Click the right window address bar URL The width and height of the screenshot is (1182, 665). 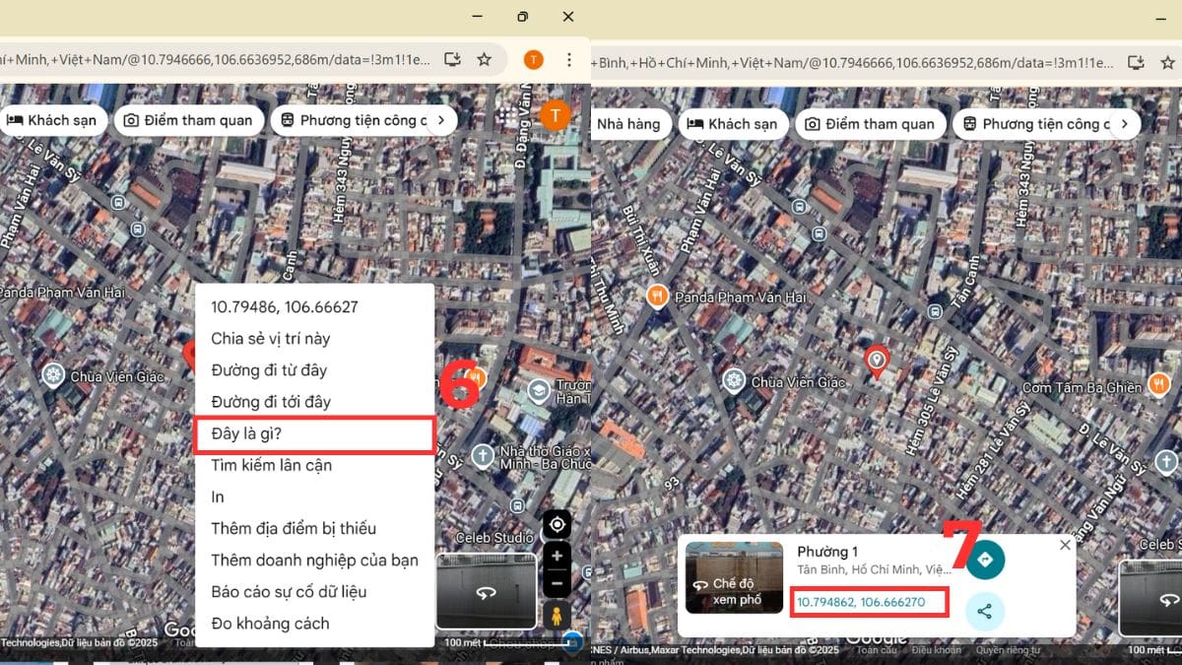click(855, 62)
